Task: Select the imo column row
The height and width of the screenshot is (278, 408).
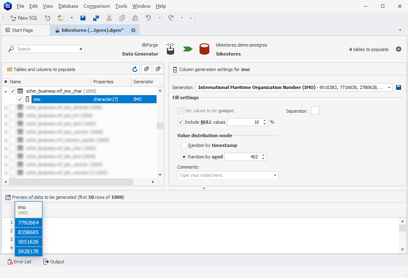Action: click(x=94, y=99)
